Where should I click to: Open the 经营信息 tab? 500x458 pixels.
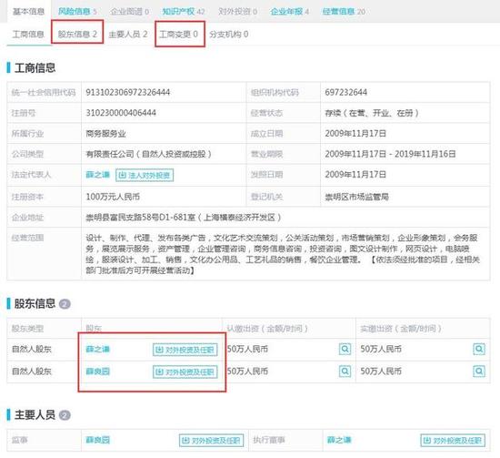pos(344,12)
